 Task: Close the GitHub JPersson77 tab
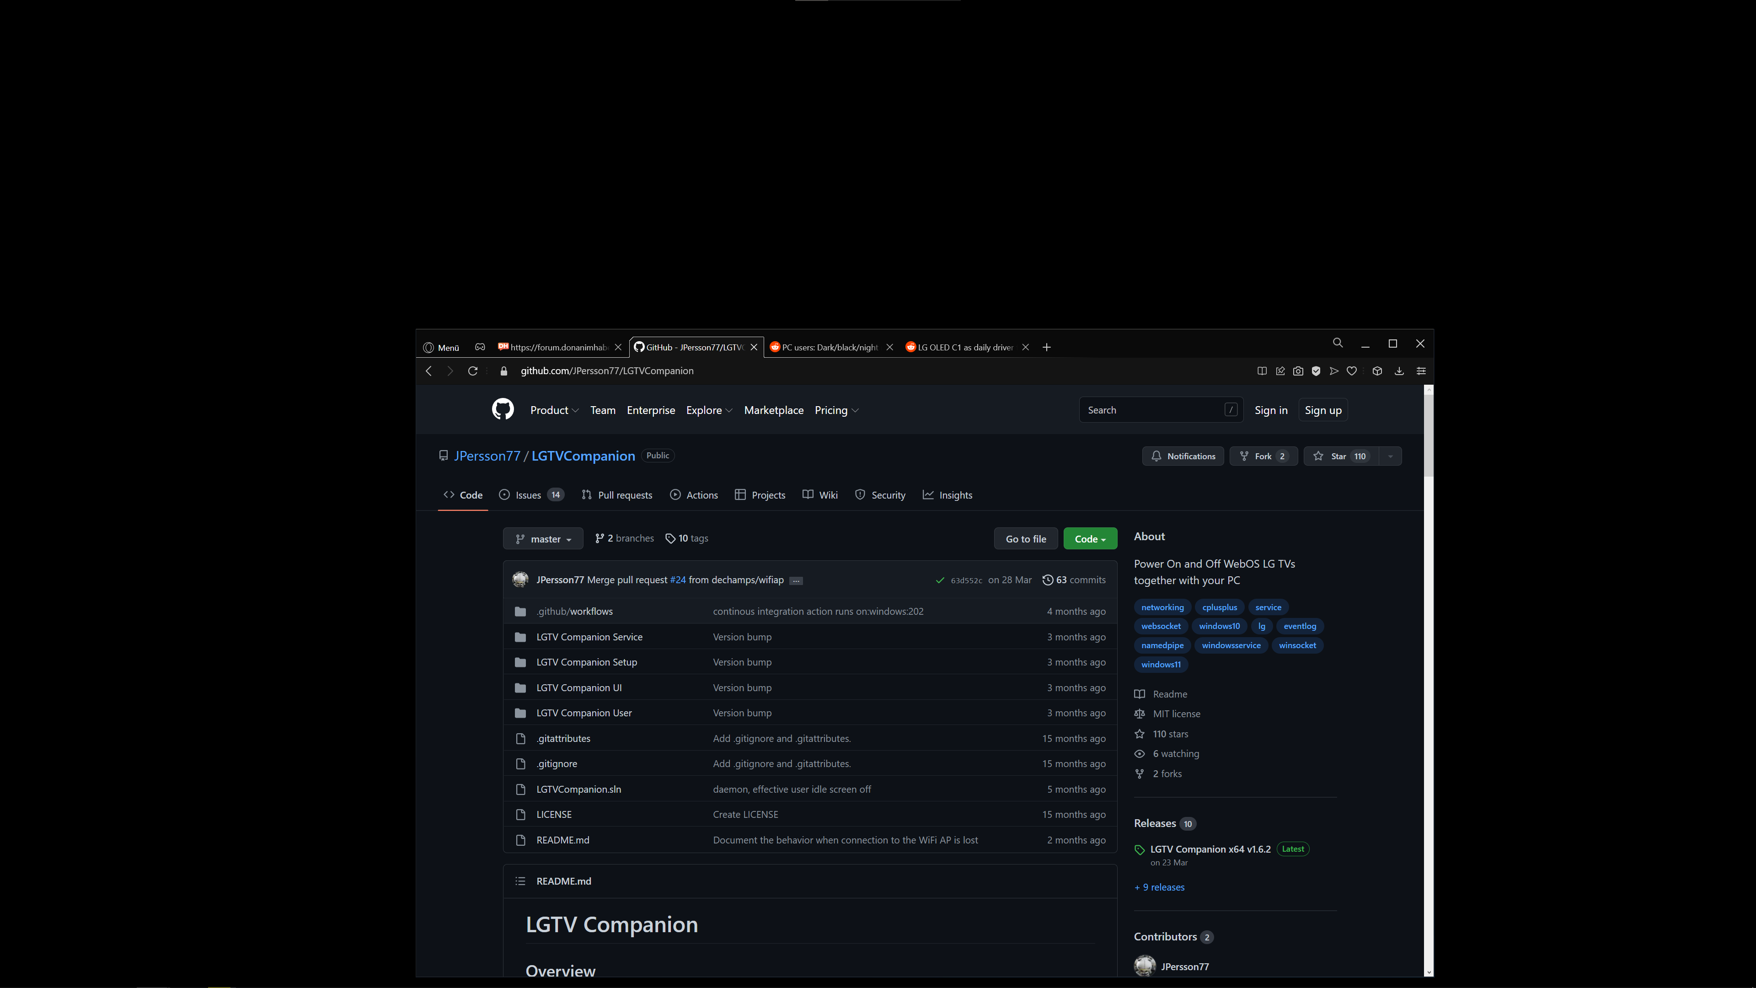pos(754,348)
